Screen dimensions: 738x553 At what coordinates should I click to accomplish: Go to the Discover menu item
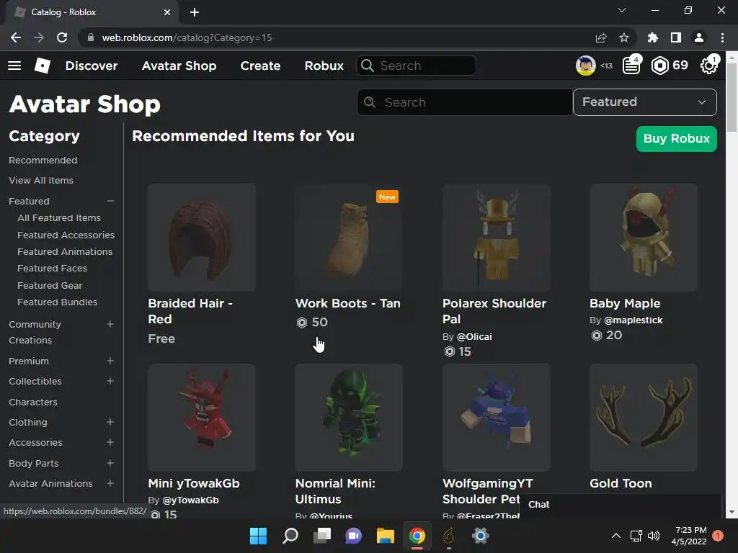click(92, 66)
